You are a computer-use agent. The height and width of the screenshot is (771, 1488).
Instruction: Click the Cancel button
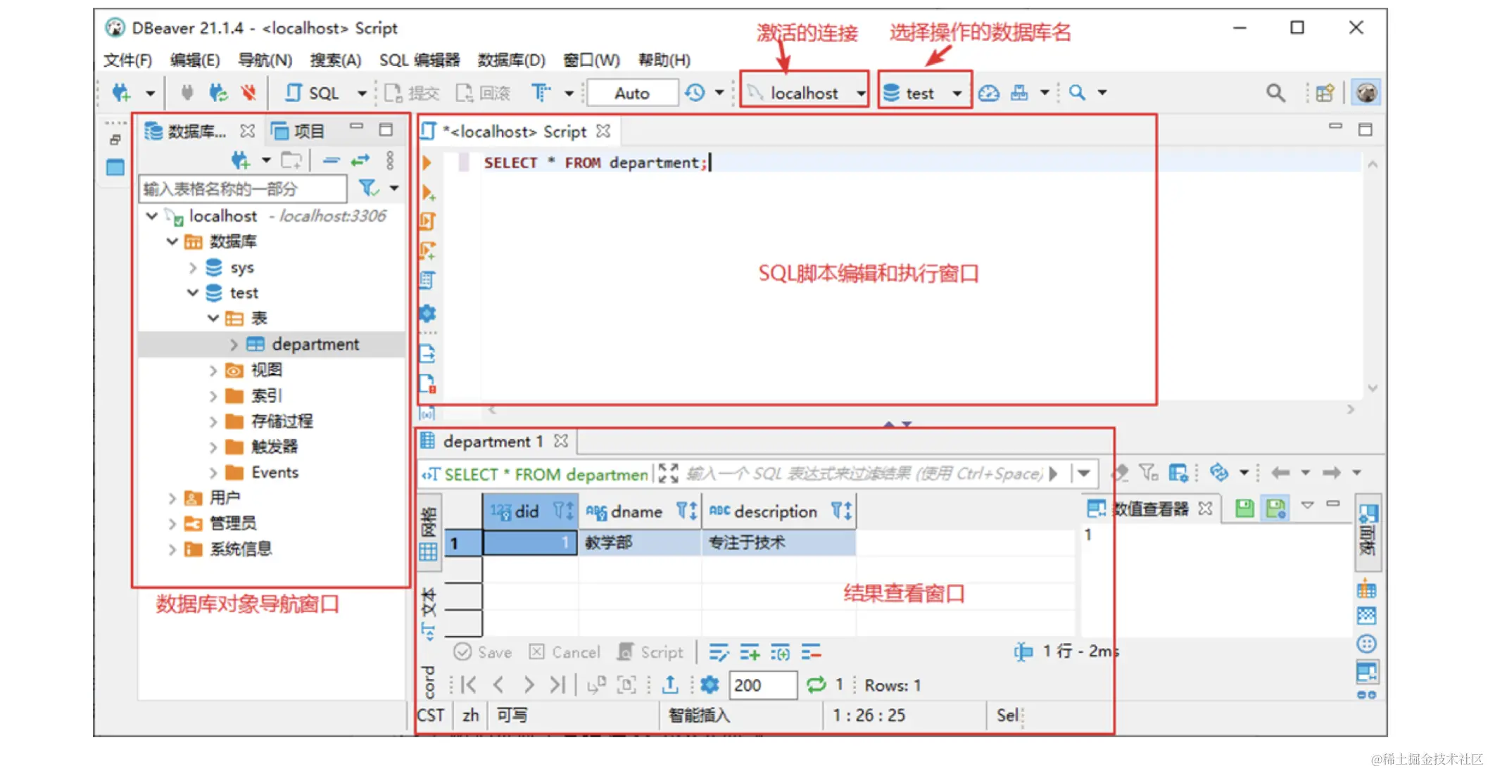click(565, 652)
